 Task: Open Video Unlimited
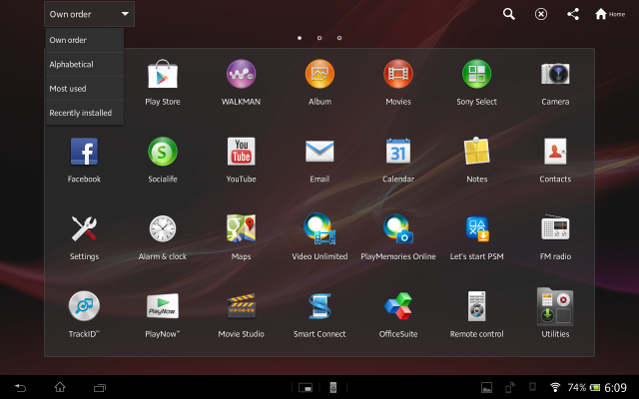pyautogui.click(x=319, y=237)
